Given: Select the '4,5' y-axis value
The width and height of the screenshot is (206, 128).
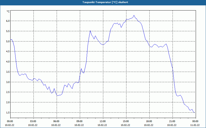Looking at the screenshot, I should [x=8, y=51].
